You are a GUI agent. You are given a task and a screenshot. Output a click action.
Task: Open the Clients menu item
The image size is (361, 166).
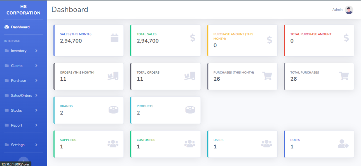coord(24,66)
